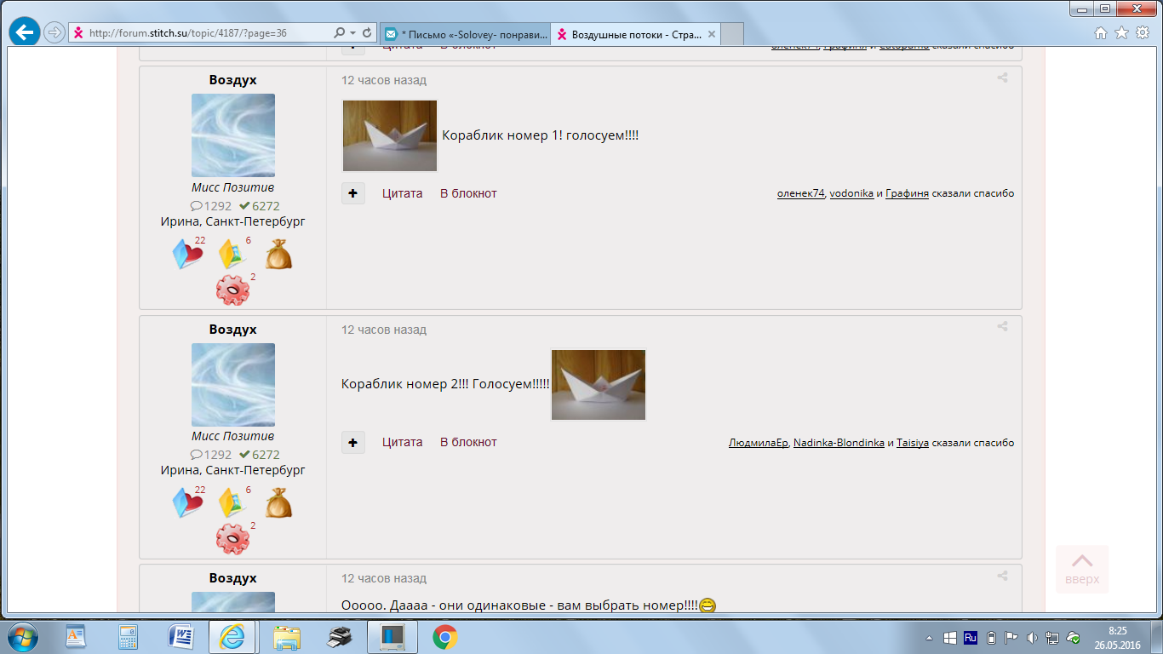Open paper boat number 2 thumbnail
The height and width of the screenshot is (654, 1163).
click(x=599, y=385)
